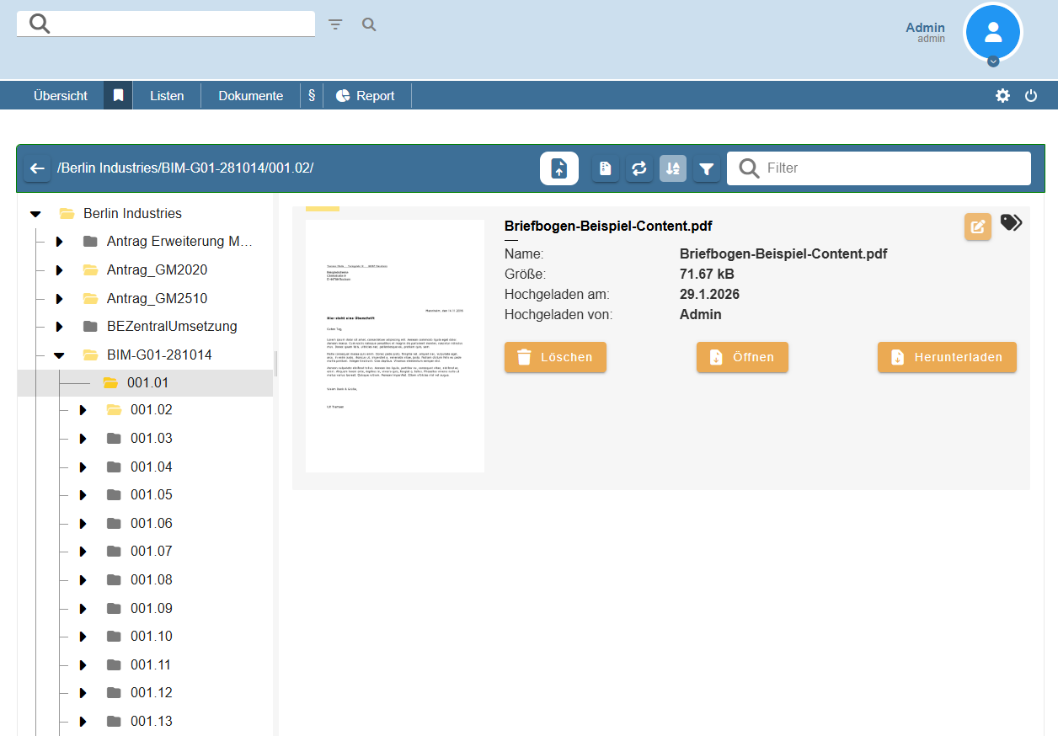Click the tags icon on document card

[x=1011, y=222]
